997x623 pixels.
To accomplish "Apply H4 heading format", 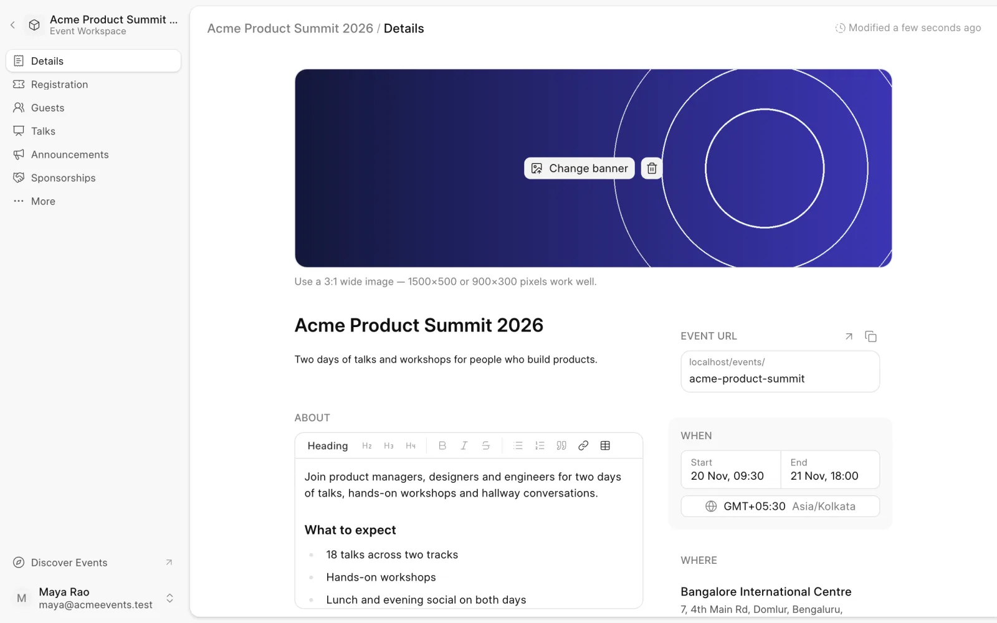I will 411,445.
